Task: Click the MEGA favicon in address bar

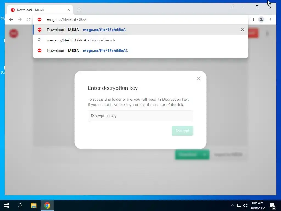Action: (40, 20)
